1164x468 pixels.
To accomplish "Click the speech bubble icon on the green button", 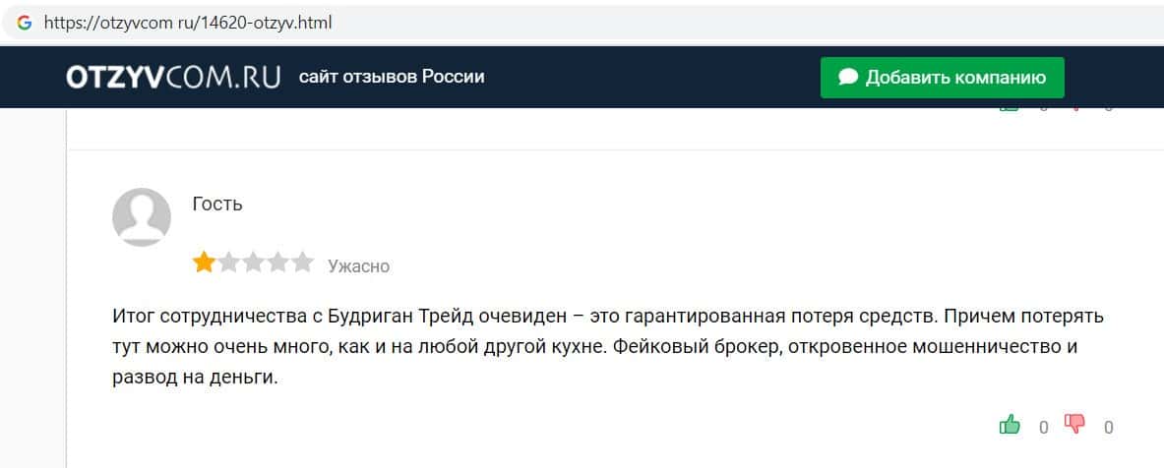I will [848, 78].
